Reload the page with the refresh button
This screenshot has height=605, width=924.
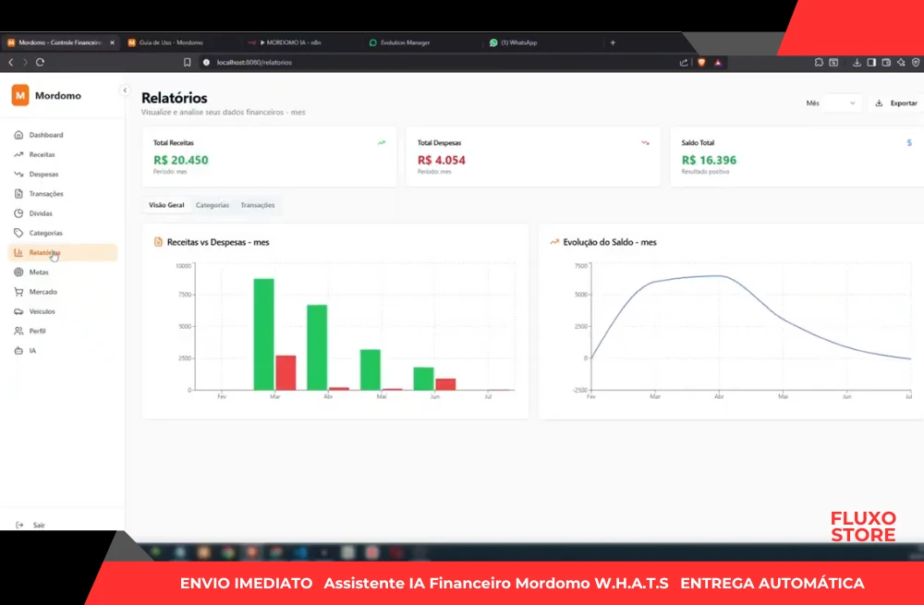pos(40,62)
